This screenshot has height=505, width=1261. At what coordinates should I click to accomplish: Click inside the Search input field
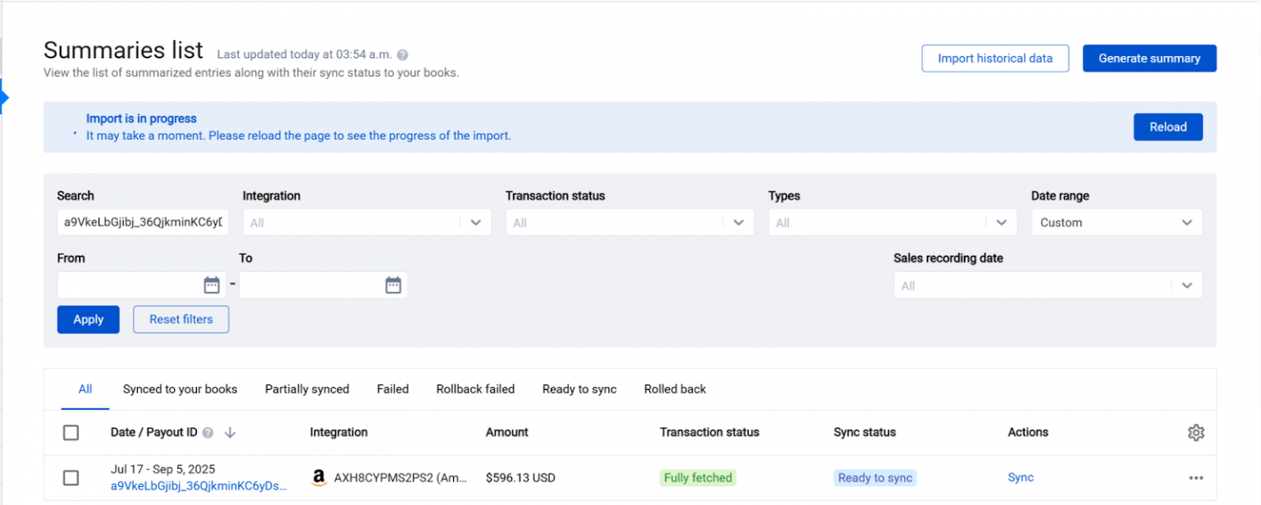tap(142, 222)
